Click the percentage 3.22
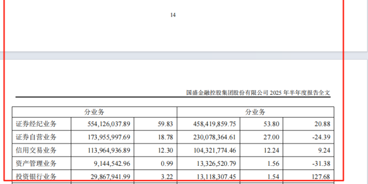Viewport: 368px width, 184px height. pyautogui.click(x=167, y=177)
